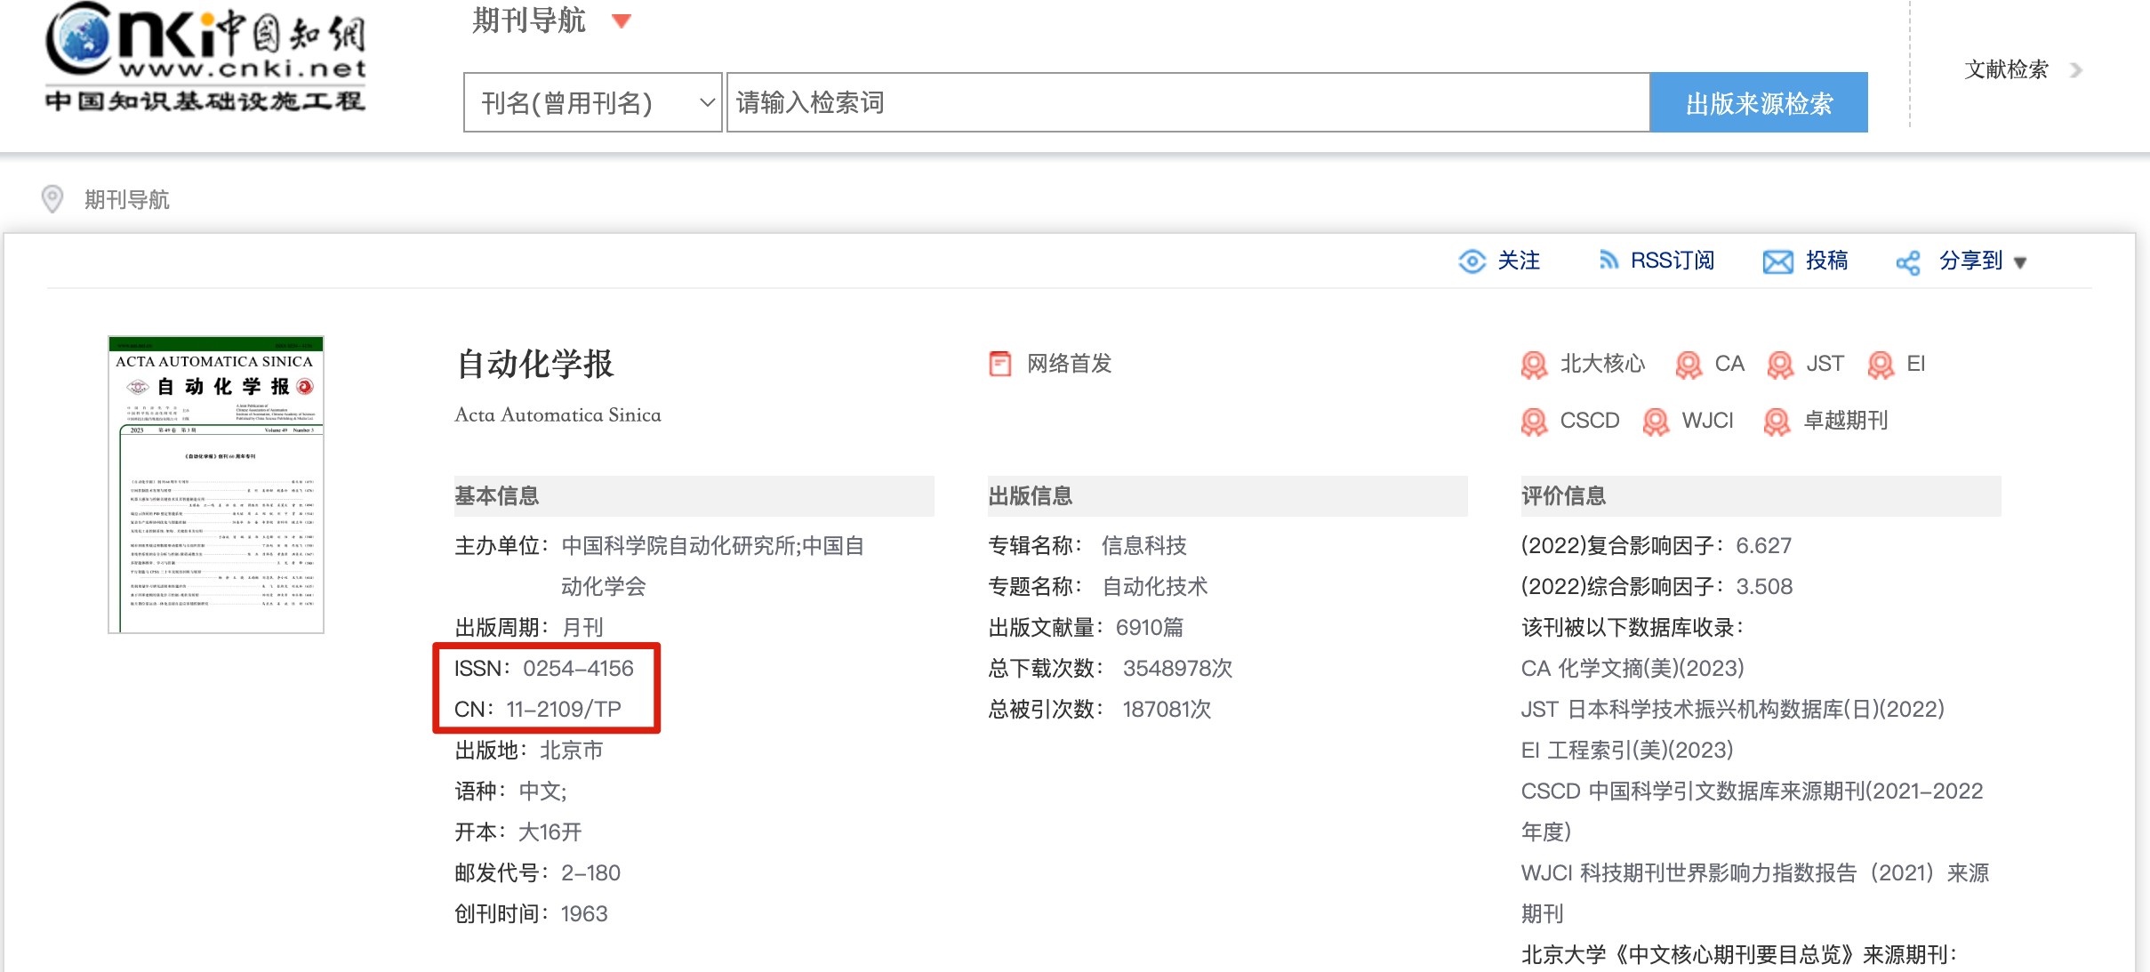
Task: Click the CNKI logo in the header
Action: (205, 57)
